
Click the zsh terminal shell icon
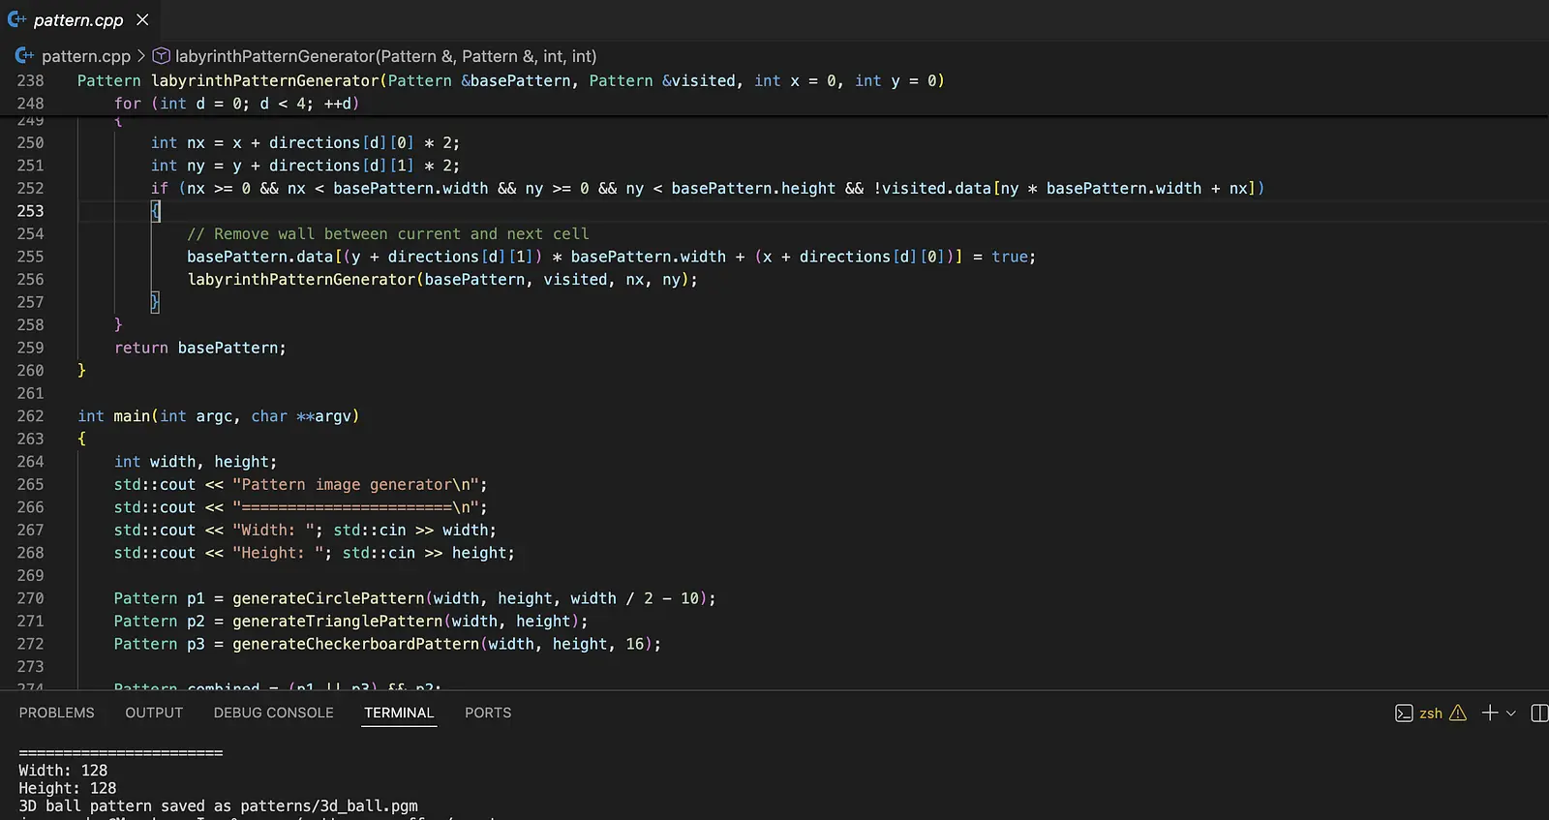coord(1404,714)
